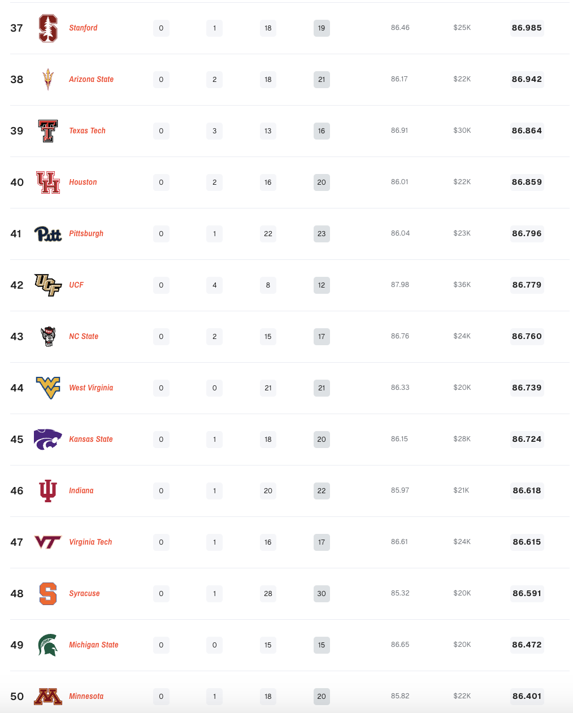Click Texas Tech's four-star count 3
573x713 pixels.
pos(214,131)
